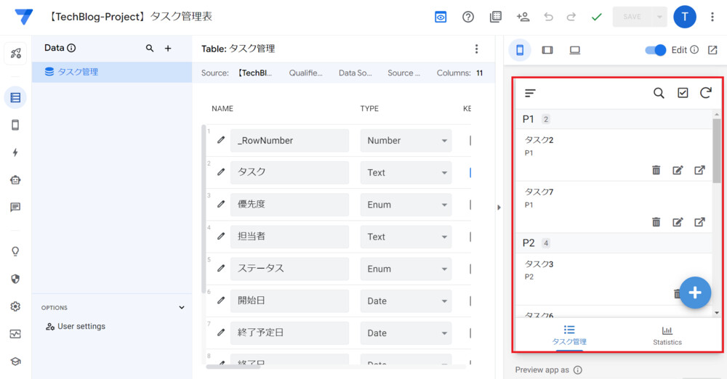Add new data with the plus icon

click(x=168, y=49)
